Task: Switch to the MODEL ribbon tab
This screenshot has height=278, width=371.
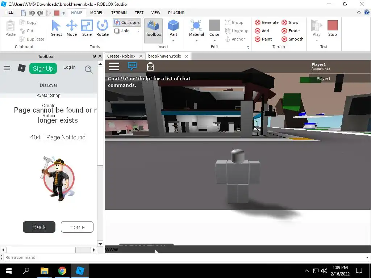Action: 96,13
